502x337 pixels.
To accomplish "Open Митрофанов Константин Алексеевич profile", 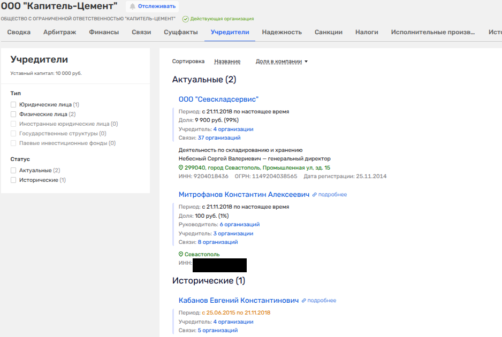I will [x=244, y=195].
